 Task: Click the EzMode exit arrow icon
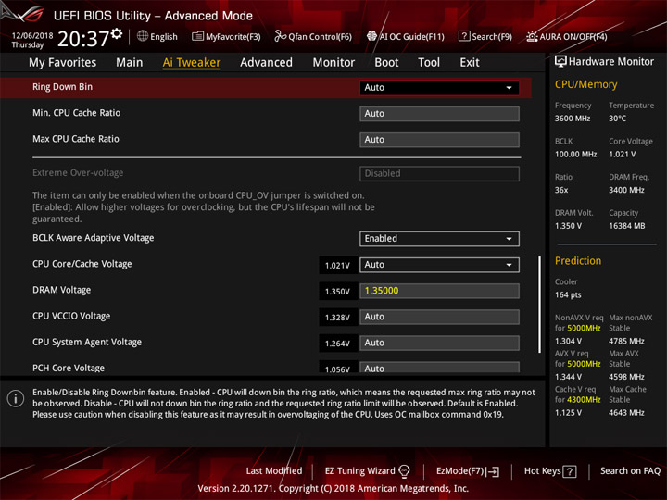pyautogui.click(x=494, y=471)
